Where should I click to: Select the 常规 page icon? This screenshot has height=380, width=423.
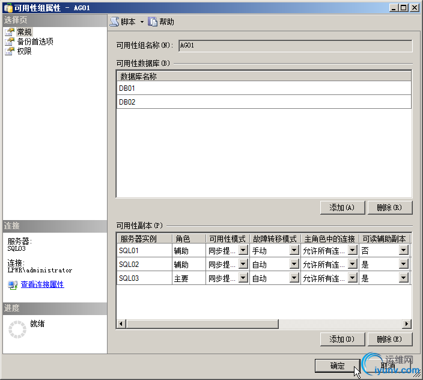coord(10,32)
